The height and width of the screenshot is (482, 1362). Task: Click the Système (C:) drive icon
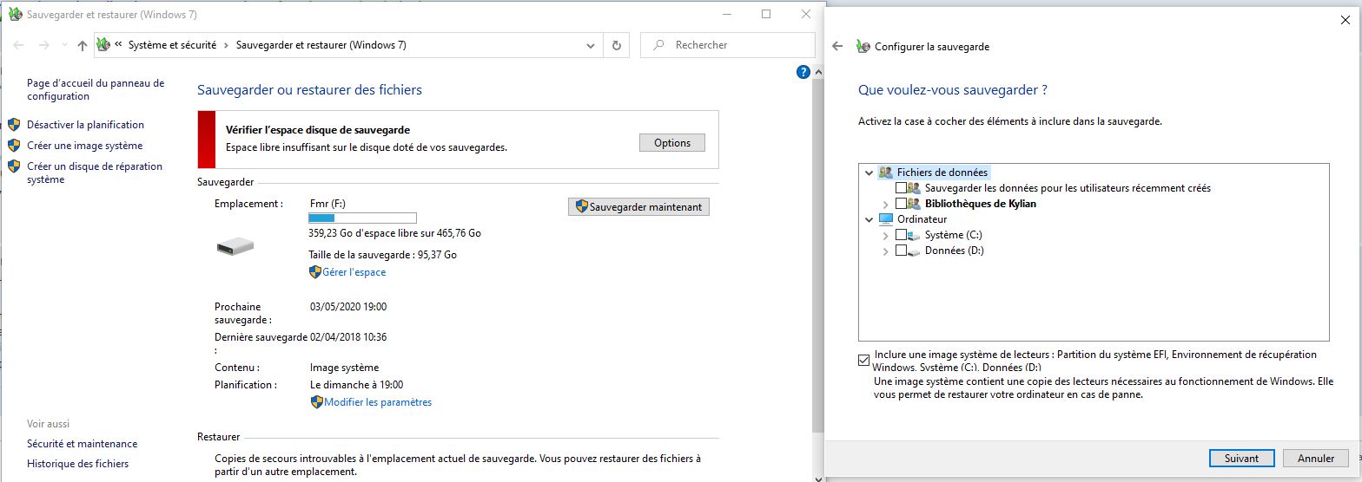(914, 235)
